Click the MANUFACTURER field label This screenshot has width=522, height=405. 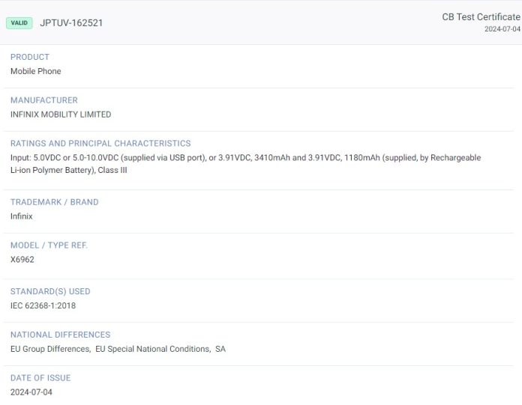[x=44, y=100]
